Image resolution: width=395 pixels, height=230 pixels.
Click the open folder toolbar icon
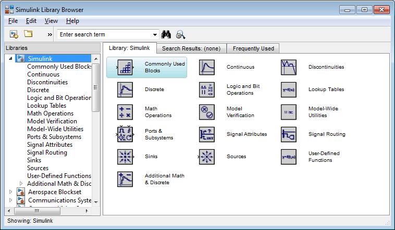(28, 34)
